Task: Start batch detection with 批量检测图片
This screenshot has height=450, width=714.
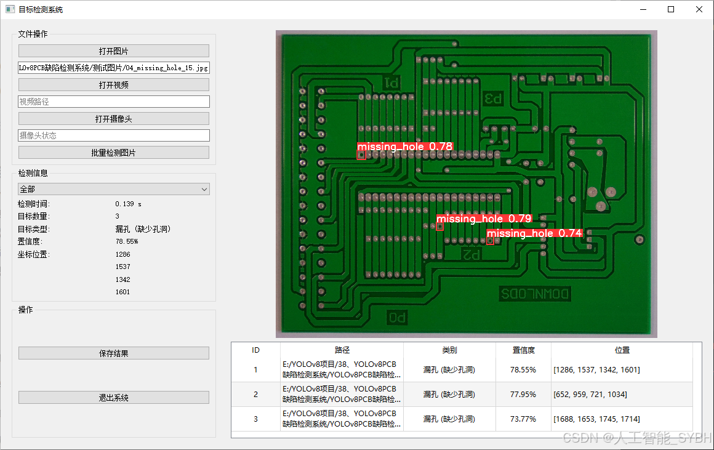Action: point(113,152)
